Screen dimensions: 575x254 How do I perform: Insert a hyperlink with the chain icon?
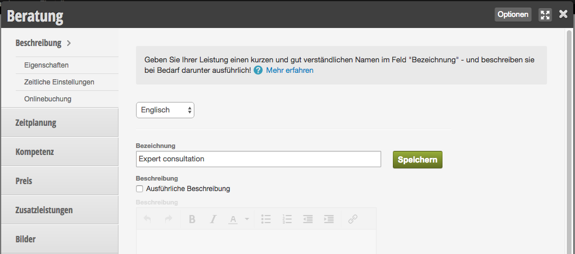click(x=353, y=219)
